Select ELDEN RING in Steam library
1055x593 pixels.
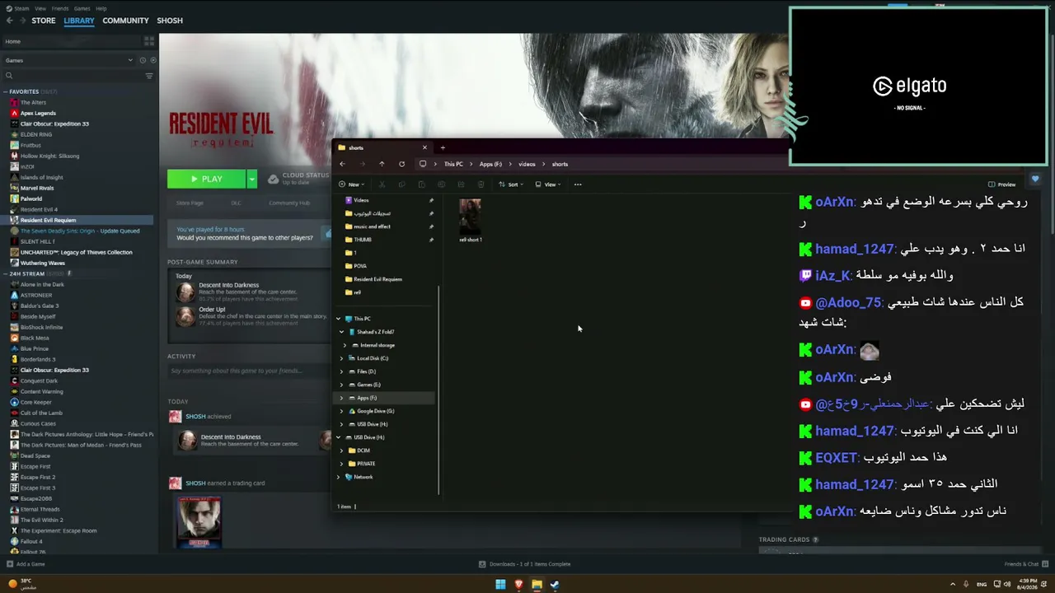click(35, 134)
